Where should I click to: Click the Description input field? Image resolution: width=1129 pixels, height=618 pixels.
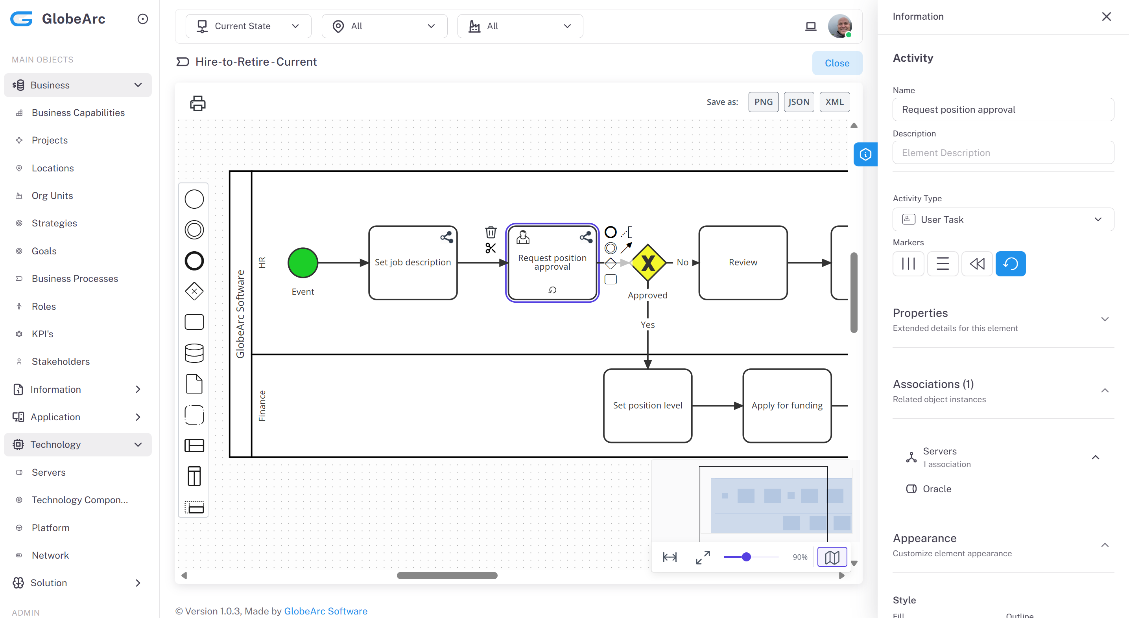pyautogui.click(x=1003, y=153)
